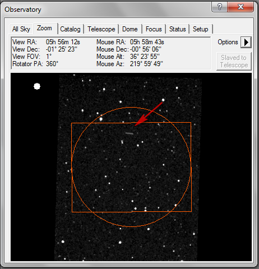The image size is (259, 269).
Task: Click the Mouse Az readout value
Action: click(x=146, y=64)
